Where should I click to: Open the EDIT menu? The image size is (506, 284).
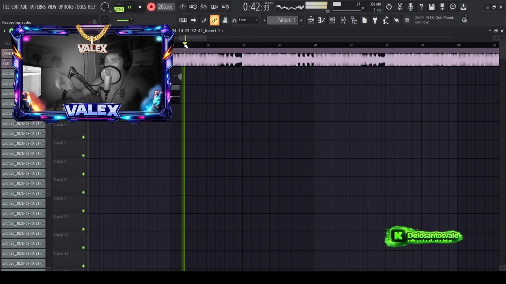click(15, 7)
